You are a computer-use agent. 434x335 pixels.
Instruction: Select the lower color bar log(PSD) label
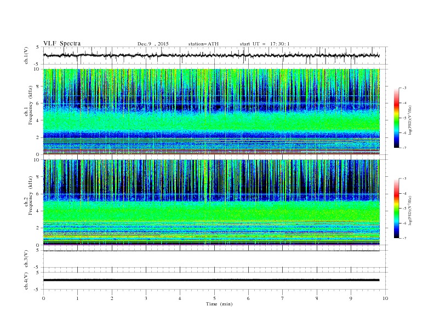(x=410, y=210)
